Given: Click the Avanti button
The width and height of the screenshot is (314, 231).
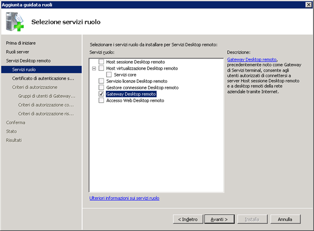Looking at the screenshot, I should (x=219, y=219).
